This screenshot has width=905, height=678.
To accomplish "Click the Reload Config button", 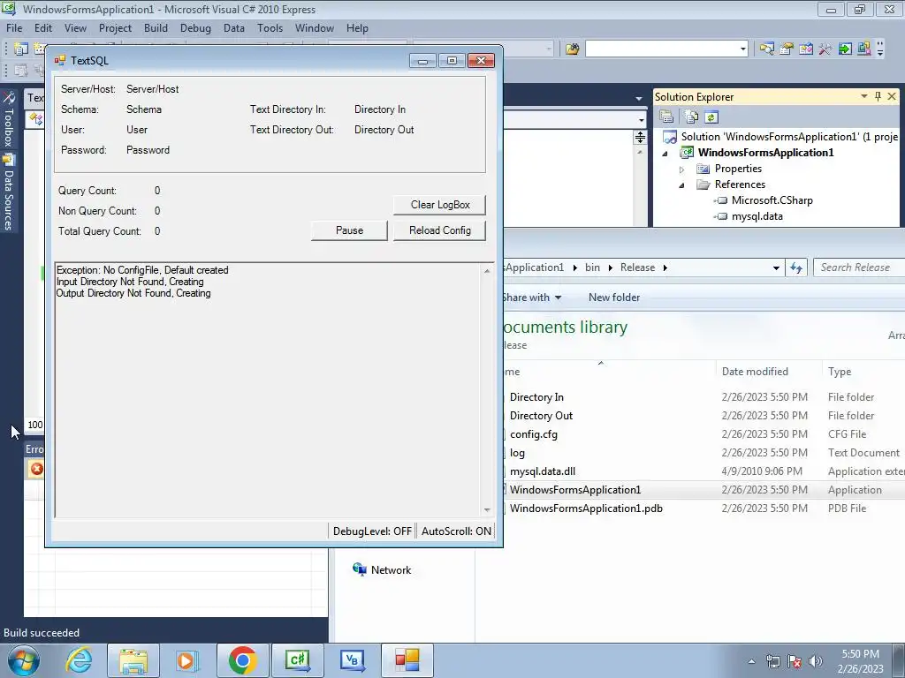I will (440, 230).
